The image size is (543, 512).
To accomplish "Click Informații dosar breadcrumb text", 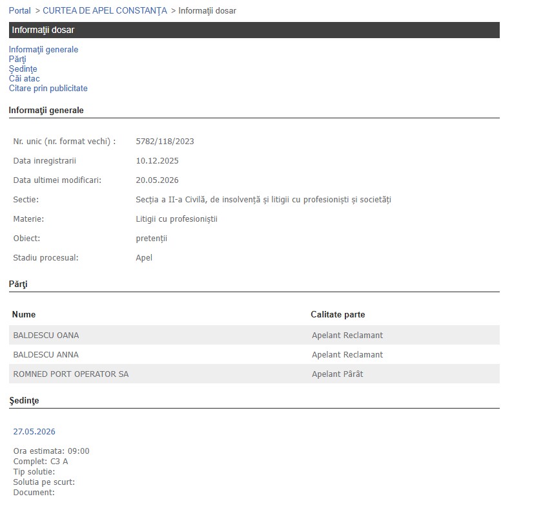I will [x=207, y=11].
